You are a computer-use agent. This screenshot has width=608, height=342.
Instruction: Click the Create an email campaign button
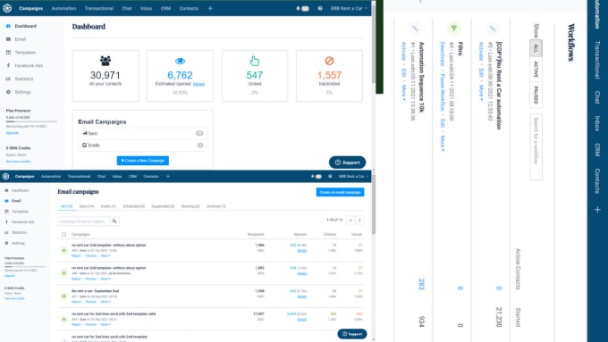pyautogui.click(x=340, y=192)
